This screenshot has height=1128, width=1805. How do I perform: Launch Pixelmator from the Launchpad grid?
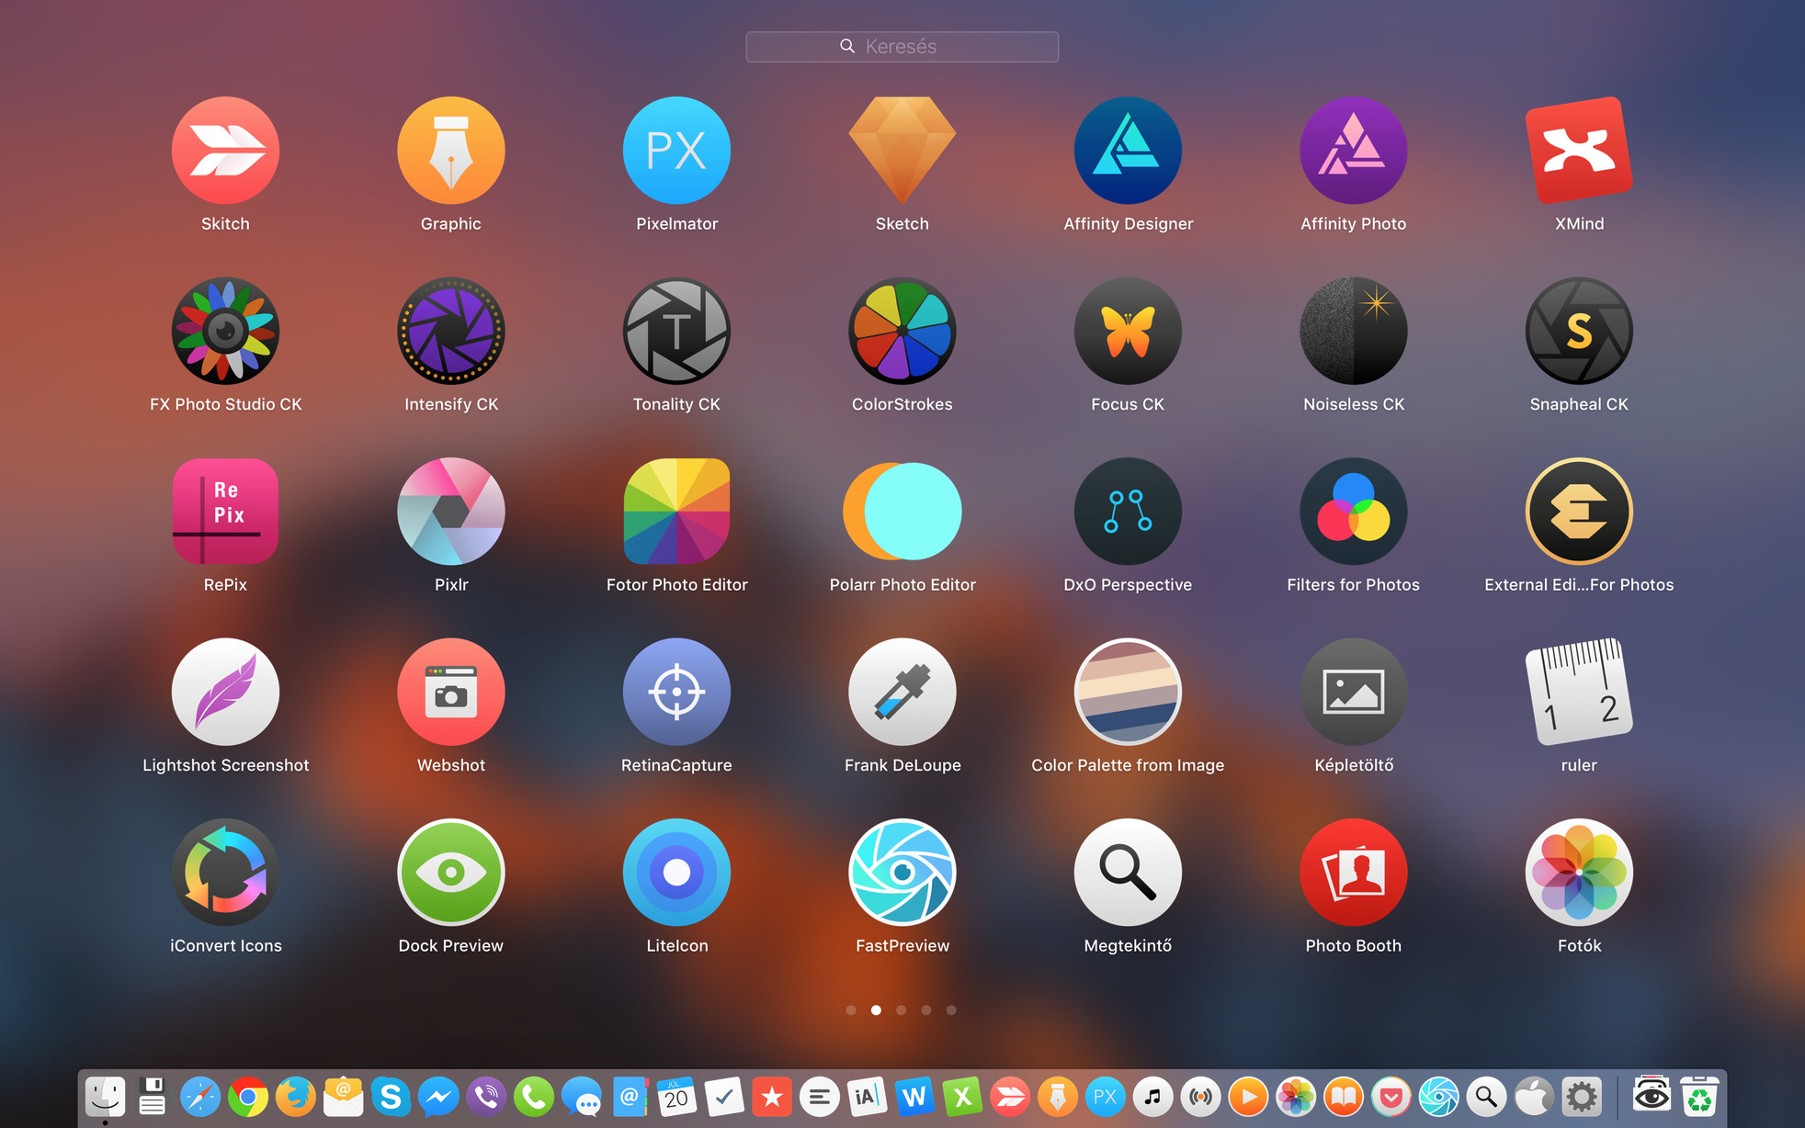tap(676, 151)
